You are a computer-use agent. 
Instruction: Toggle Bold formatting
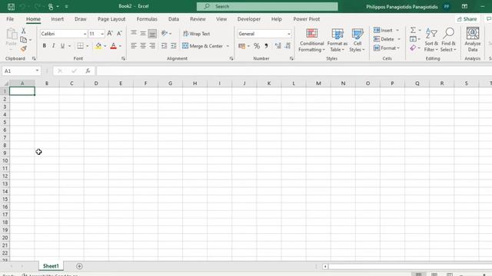tap(45, 46)
